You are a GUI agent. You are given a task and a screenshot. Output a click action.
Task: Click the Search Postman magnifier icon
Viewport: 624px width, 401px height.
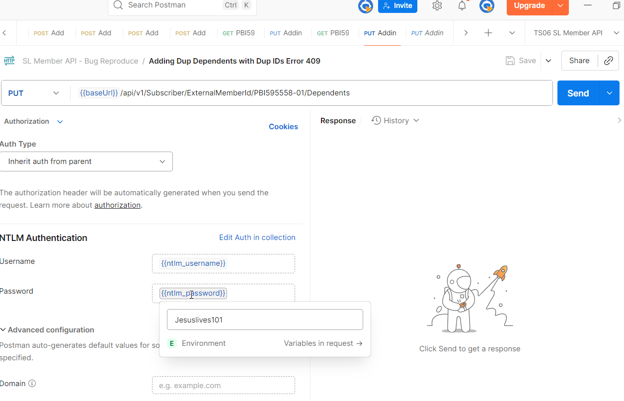118,5
